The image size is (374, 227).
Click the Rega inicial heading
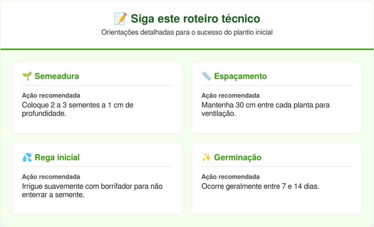[x=57, y=158]
